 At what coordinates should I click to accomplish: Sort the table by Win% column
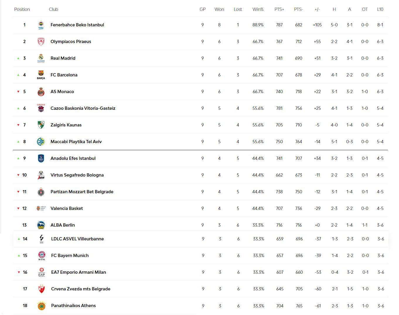[258, 9]
